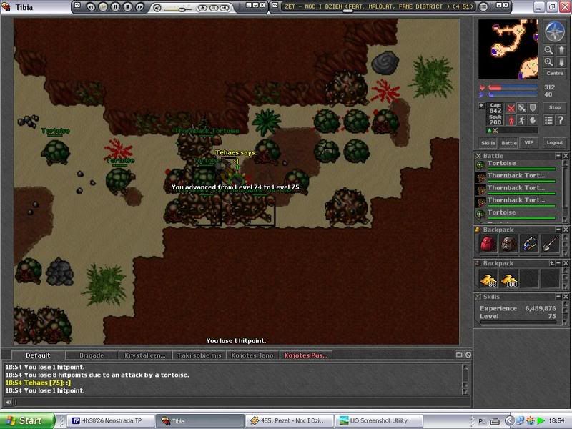Open brown pirate backpack item
This screenshot has width=572, height=429.
508,244
